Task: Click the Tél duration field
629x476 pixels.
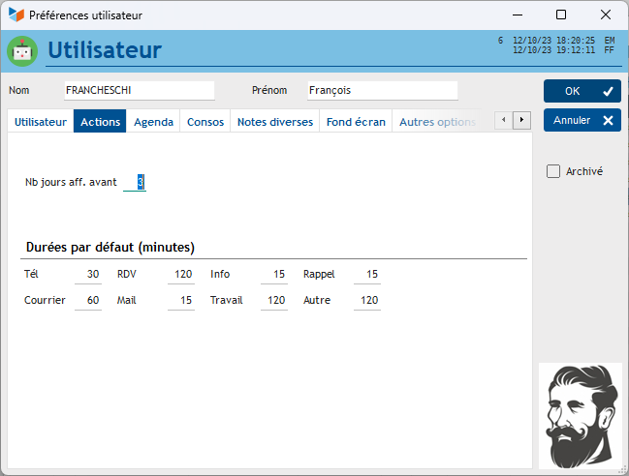Action: pyautogui.click(x=88, y=275)
